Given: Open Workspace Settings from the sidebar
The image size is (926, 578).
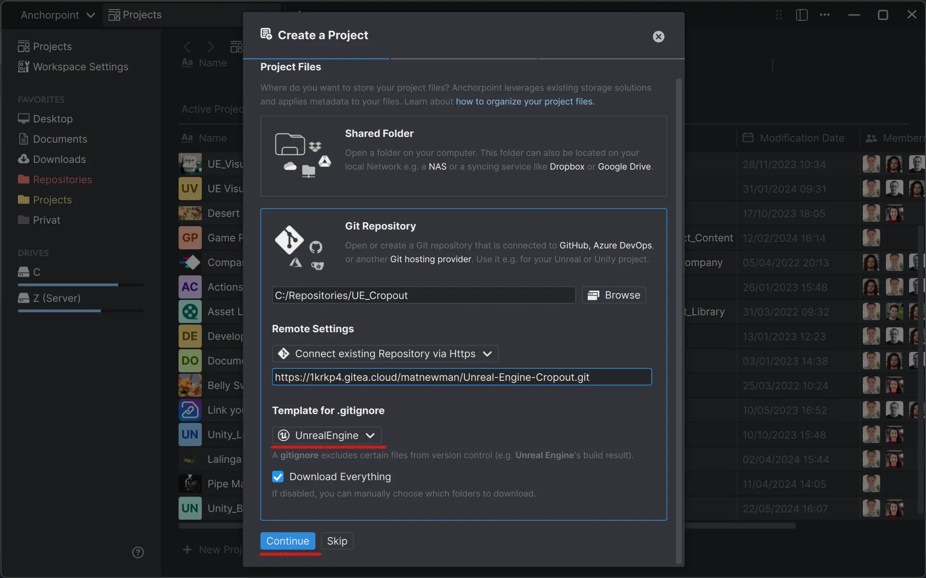Looking at the screenshot, I should [80, 67].
